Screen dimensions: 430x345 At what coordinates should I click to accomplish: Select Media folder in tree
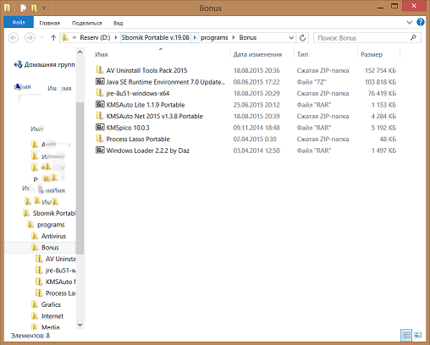click(50, 327)
